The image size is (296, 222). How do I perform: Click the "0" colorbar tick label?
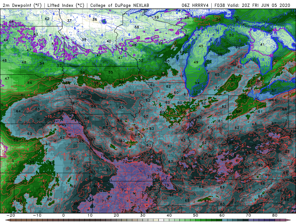pyautogui.click(x=63, y=215)
